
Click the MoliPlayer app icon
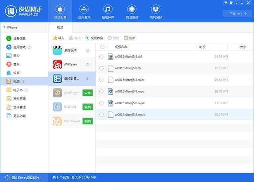click(x=57, y=93)
